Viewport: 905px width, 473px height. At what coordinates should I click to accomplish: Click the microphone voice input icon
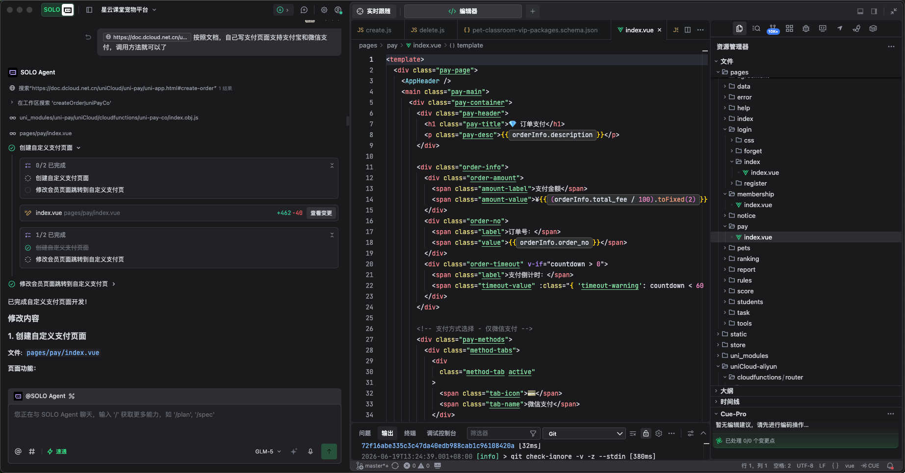tap(310, 451)
